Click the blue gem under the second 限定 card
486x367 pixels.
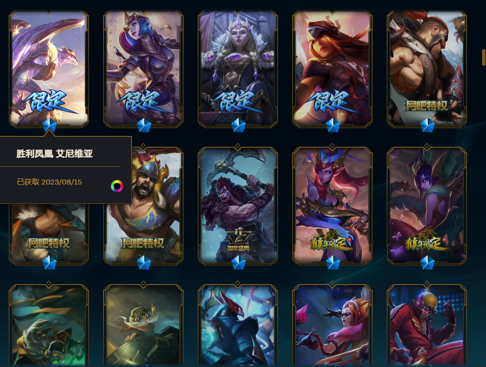pos(144,125)
